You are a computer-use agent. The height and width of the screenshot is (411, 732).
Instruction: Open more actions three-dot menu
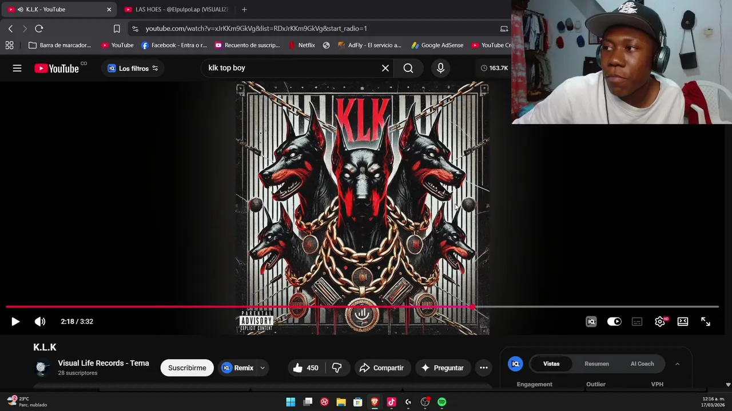[x=484, y=368]
